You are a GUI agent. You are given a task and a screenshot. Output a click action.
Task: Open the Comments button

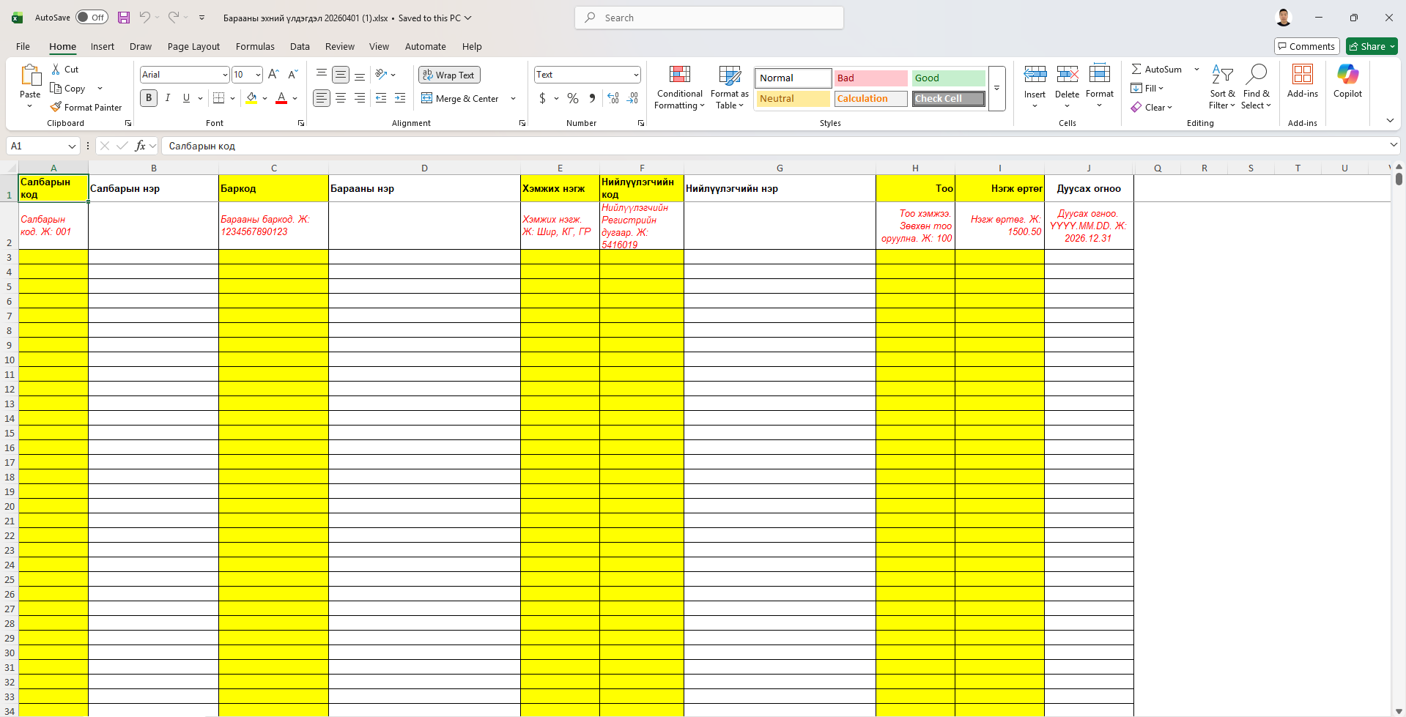coord(1306,46)
